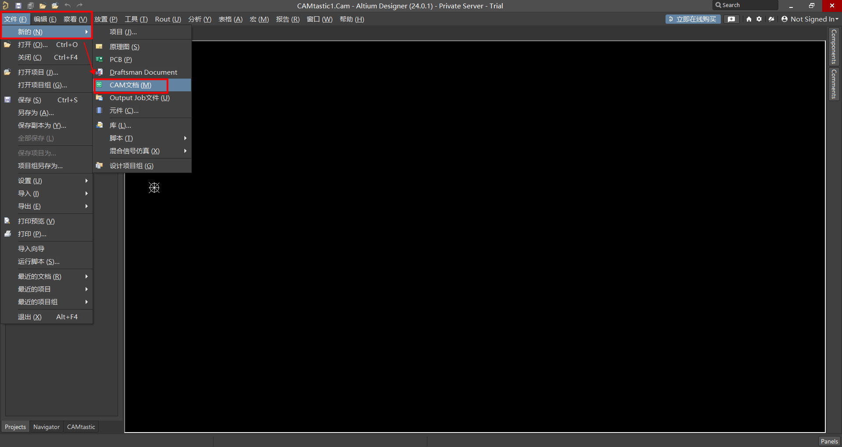Open the Home page icon

(x=749, y=19)
